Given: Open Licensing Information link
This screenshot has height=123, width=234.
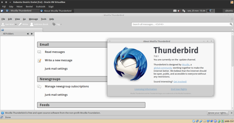Looking at the screenshot, I should [x=146, y=89].
